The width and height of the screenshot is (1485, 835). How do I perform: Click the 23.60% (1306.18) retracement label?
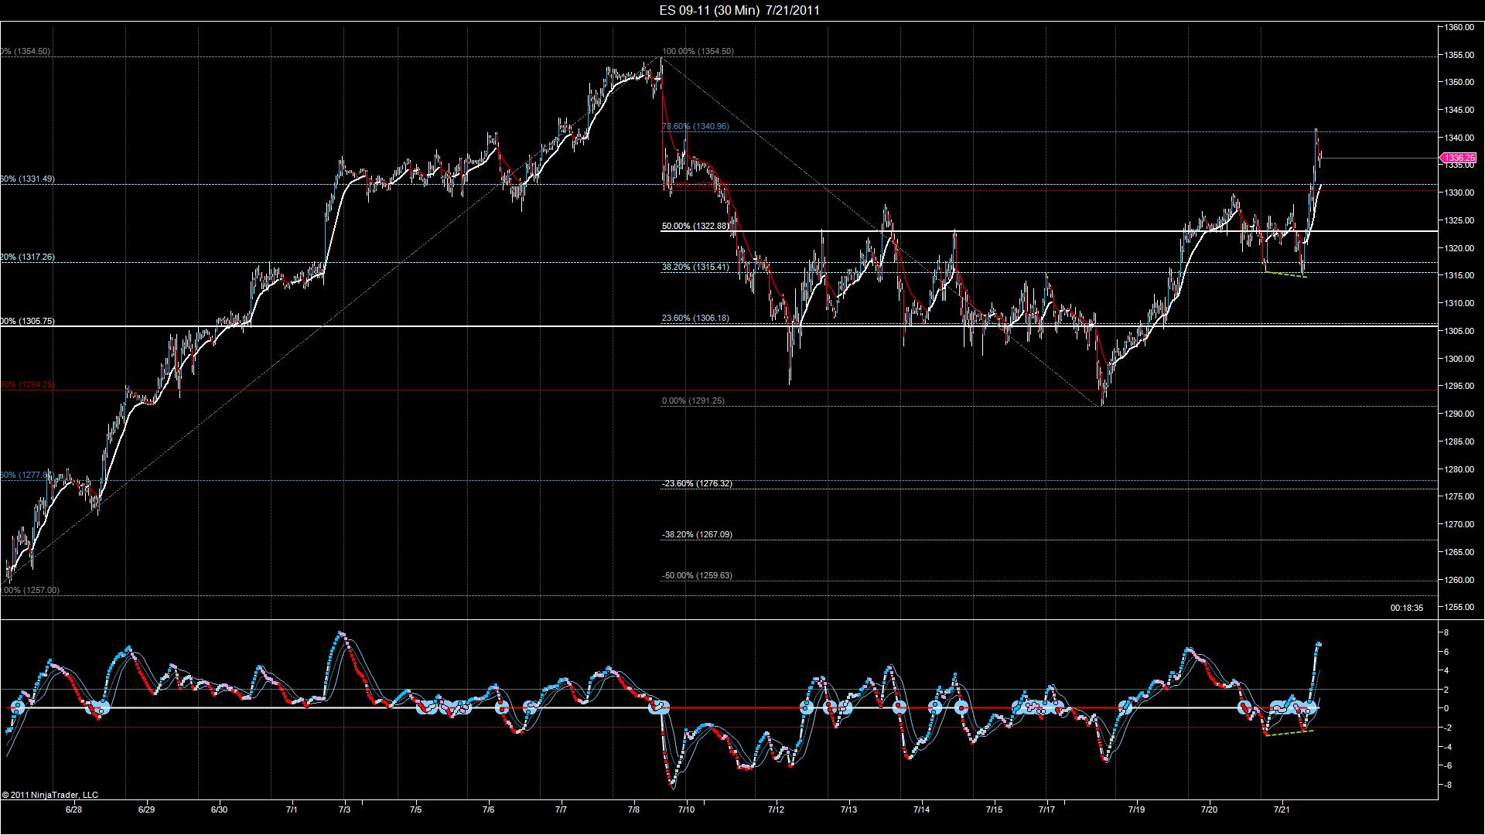[695, 318]
